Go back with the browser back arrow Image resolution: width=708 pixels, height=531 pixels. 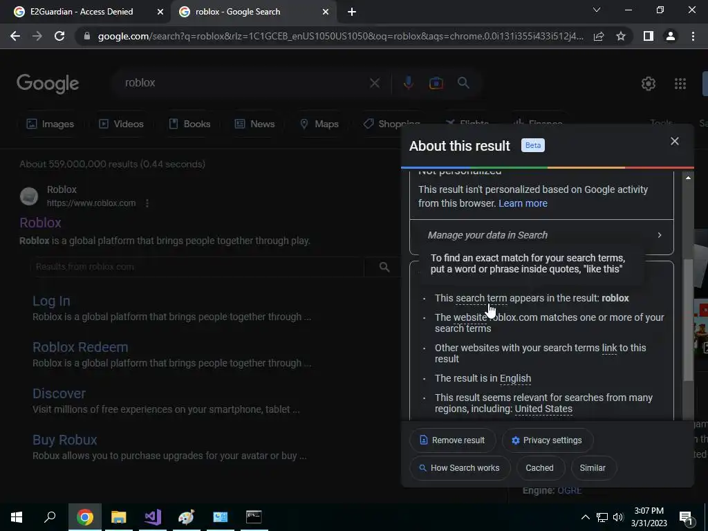(x=15, y=36)
